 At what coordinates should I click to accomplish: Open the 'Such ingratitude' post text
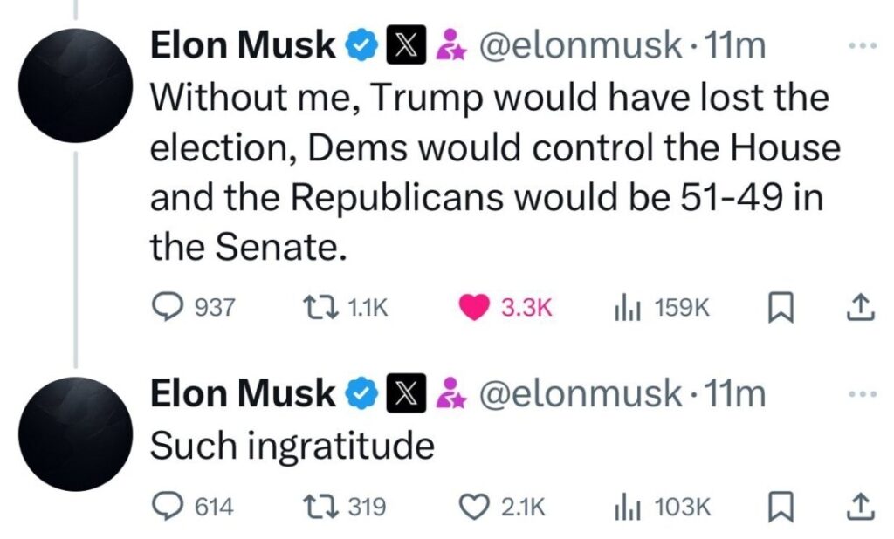[292, 447]
